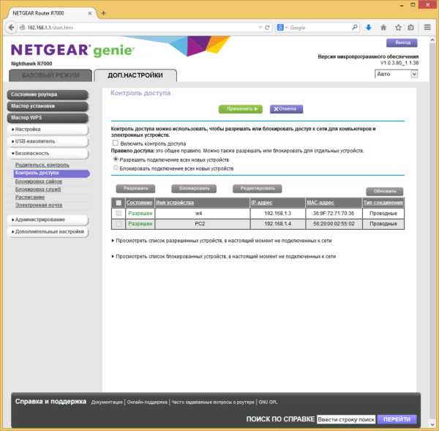Click the search magnifier icon
This screenshot has width=439, height=431.
tap(354, 27)
